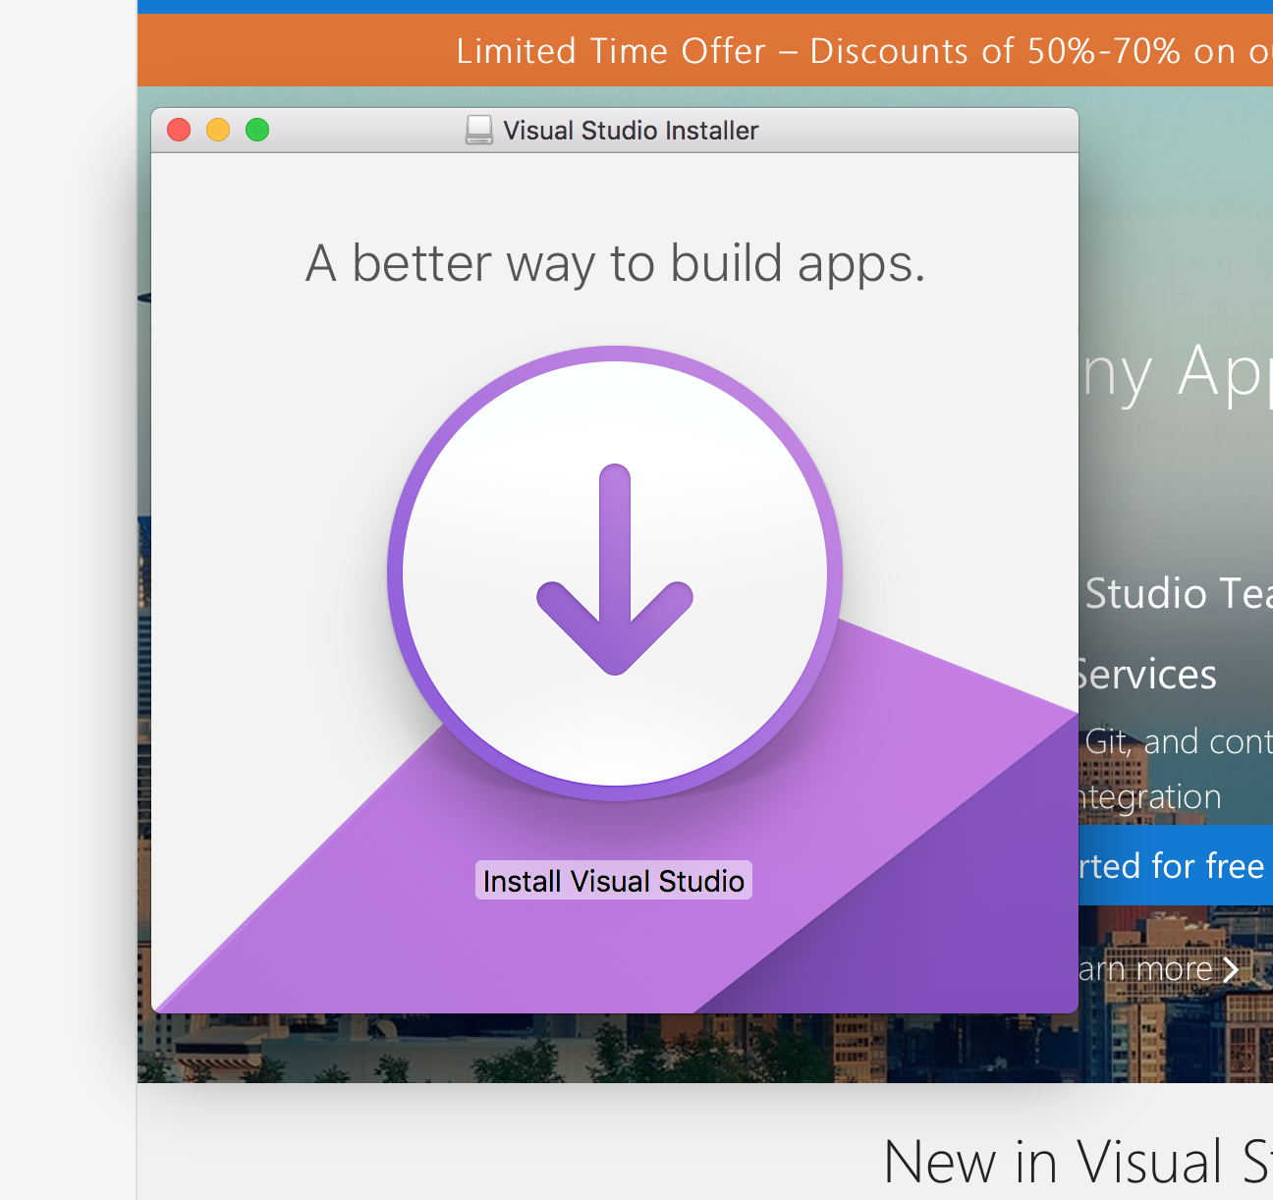Click the Install Visual Studio button

614,880
